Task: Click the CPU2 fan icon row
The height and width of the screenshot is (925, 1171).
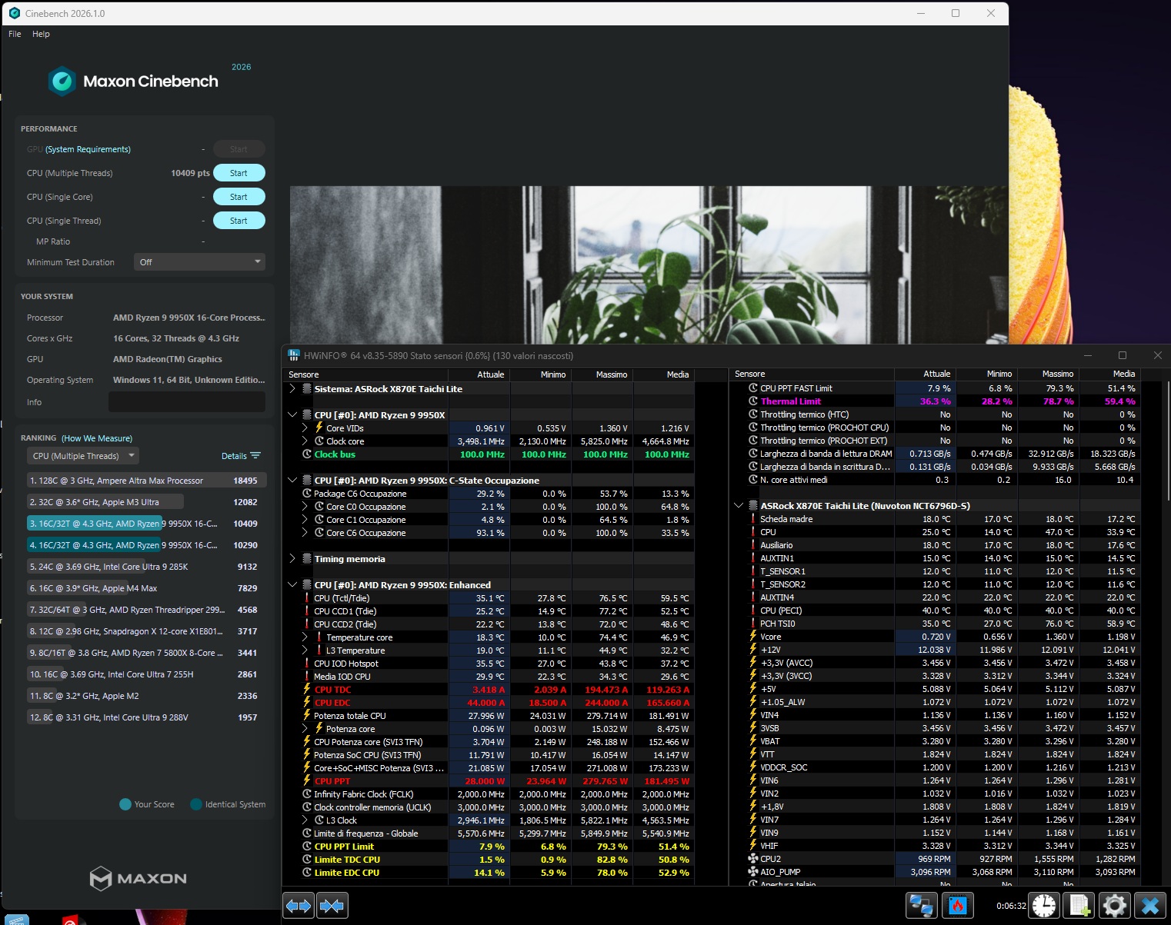Action: (753, 859)
